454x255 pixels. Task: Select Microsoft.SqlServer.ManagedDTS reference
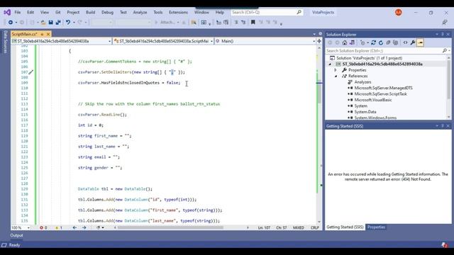[x=383, y=88]
